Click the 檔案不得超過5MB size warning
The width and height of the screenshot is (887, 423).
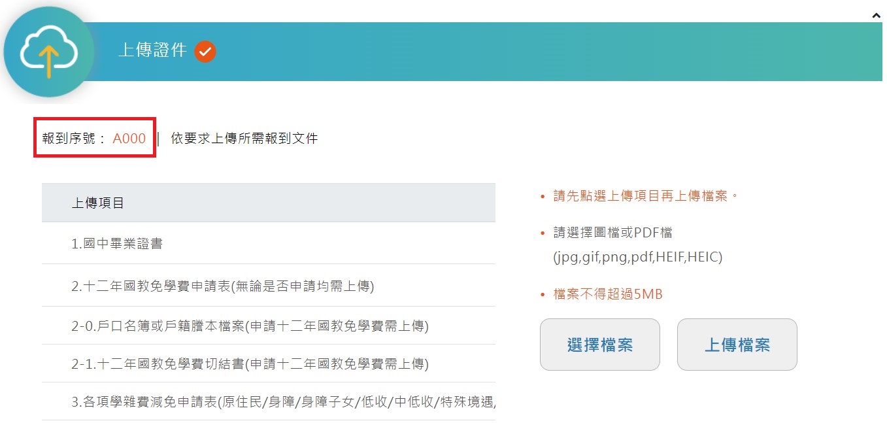pyautogui.click(x=608, y=295)
